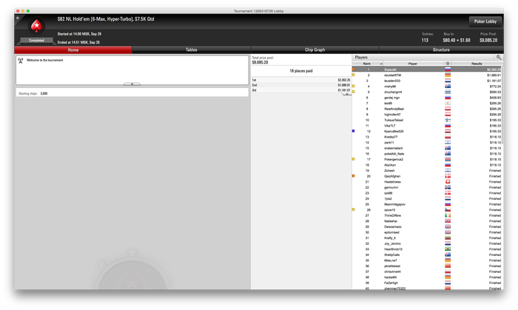
Task: Click the Starting chips 3,000 field
Action: pyautogui.click(x=132, y=93)
